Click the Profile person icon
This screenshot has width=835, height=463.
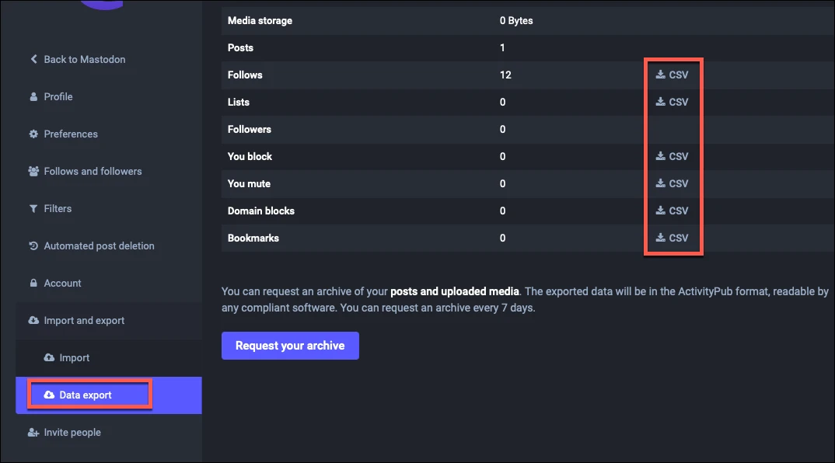pyautogui.click(x=33, y=97)
